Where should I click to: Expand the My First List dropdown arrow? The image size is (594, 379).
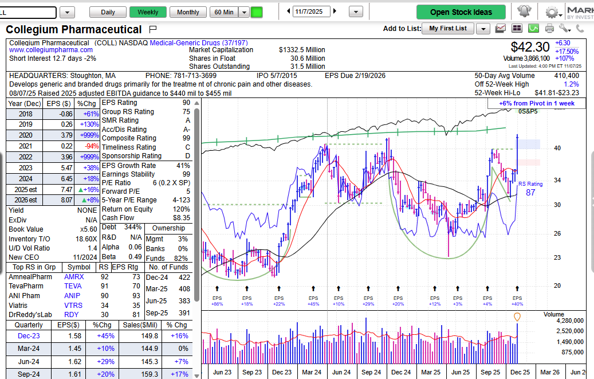[x=483, y=29]
